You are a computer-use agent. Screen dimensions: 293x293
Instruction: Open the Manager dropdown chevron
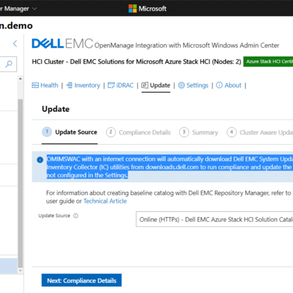(x=35, y=9)
